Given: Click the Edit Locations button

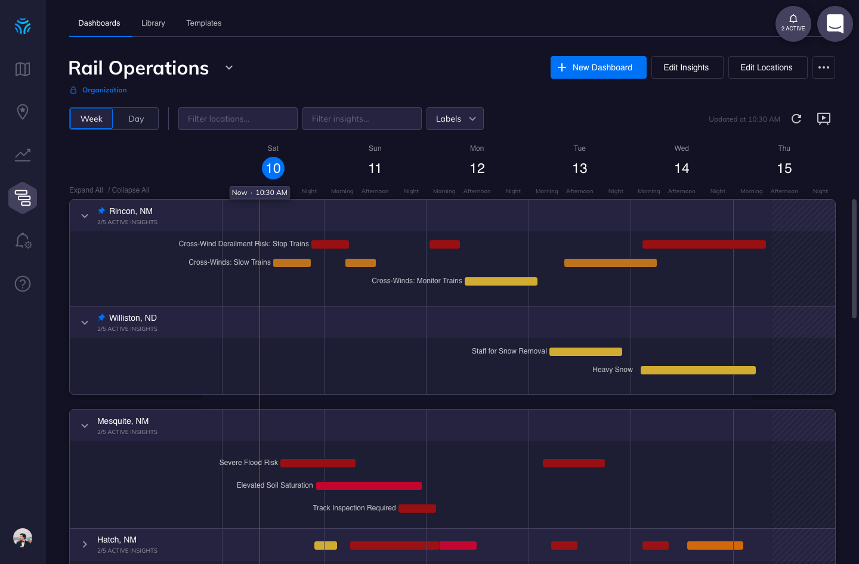Looking at the screenshot, I should pyautogui.click(x=767, y=67).
